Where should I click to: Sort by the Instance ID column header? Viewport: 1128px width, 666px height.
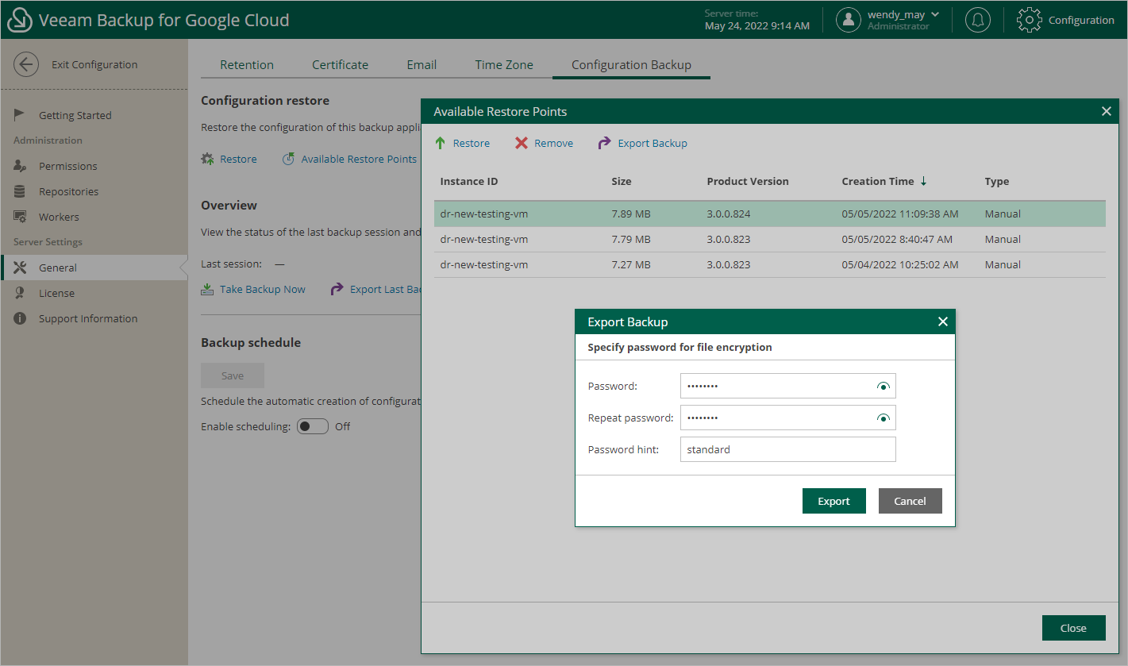pos(469,181)
